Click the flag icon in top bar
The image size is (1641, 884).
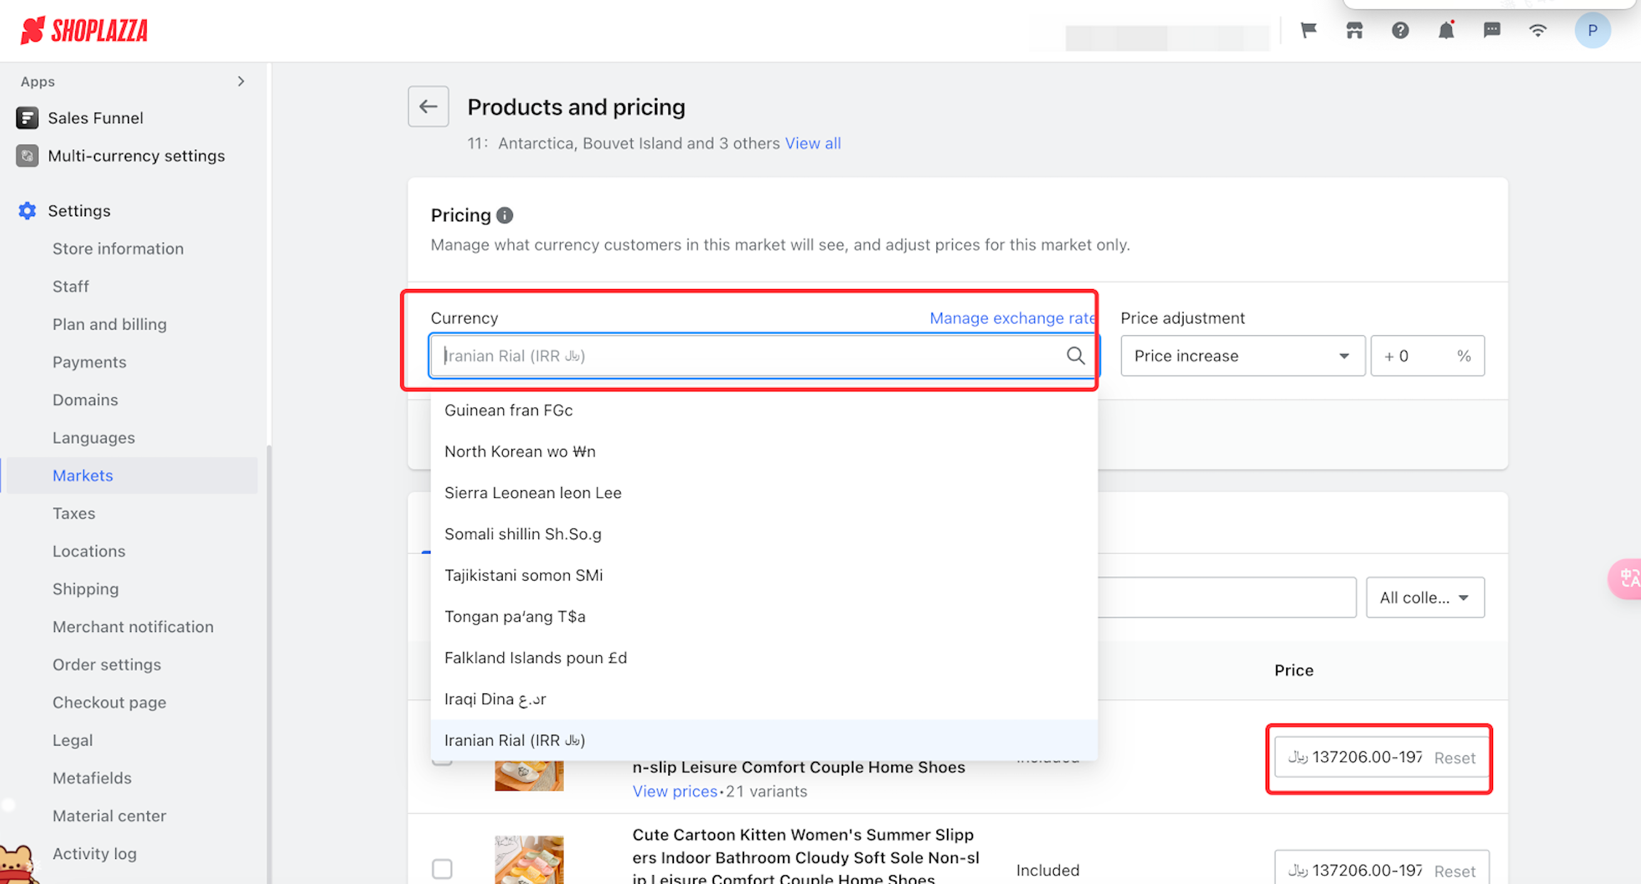[1308, 30]
